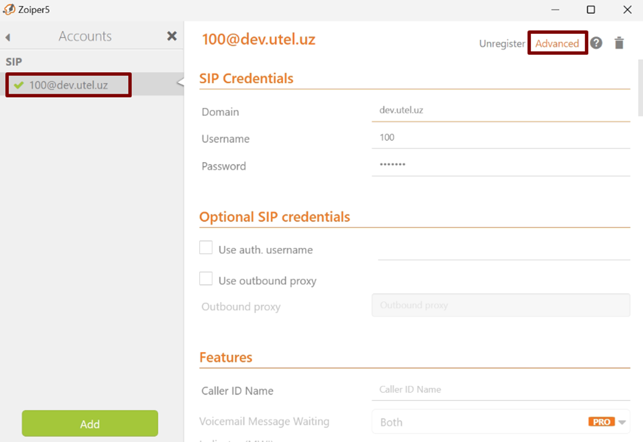Close the Accounts panel with X icon
643x442 pixels.
click(172, 36)
